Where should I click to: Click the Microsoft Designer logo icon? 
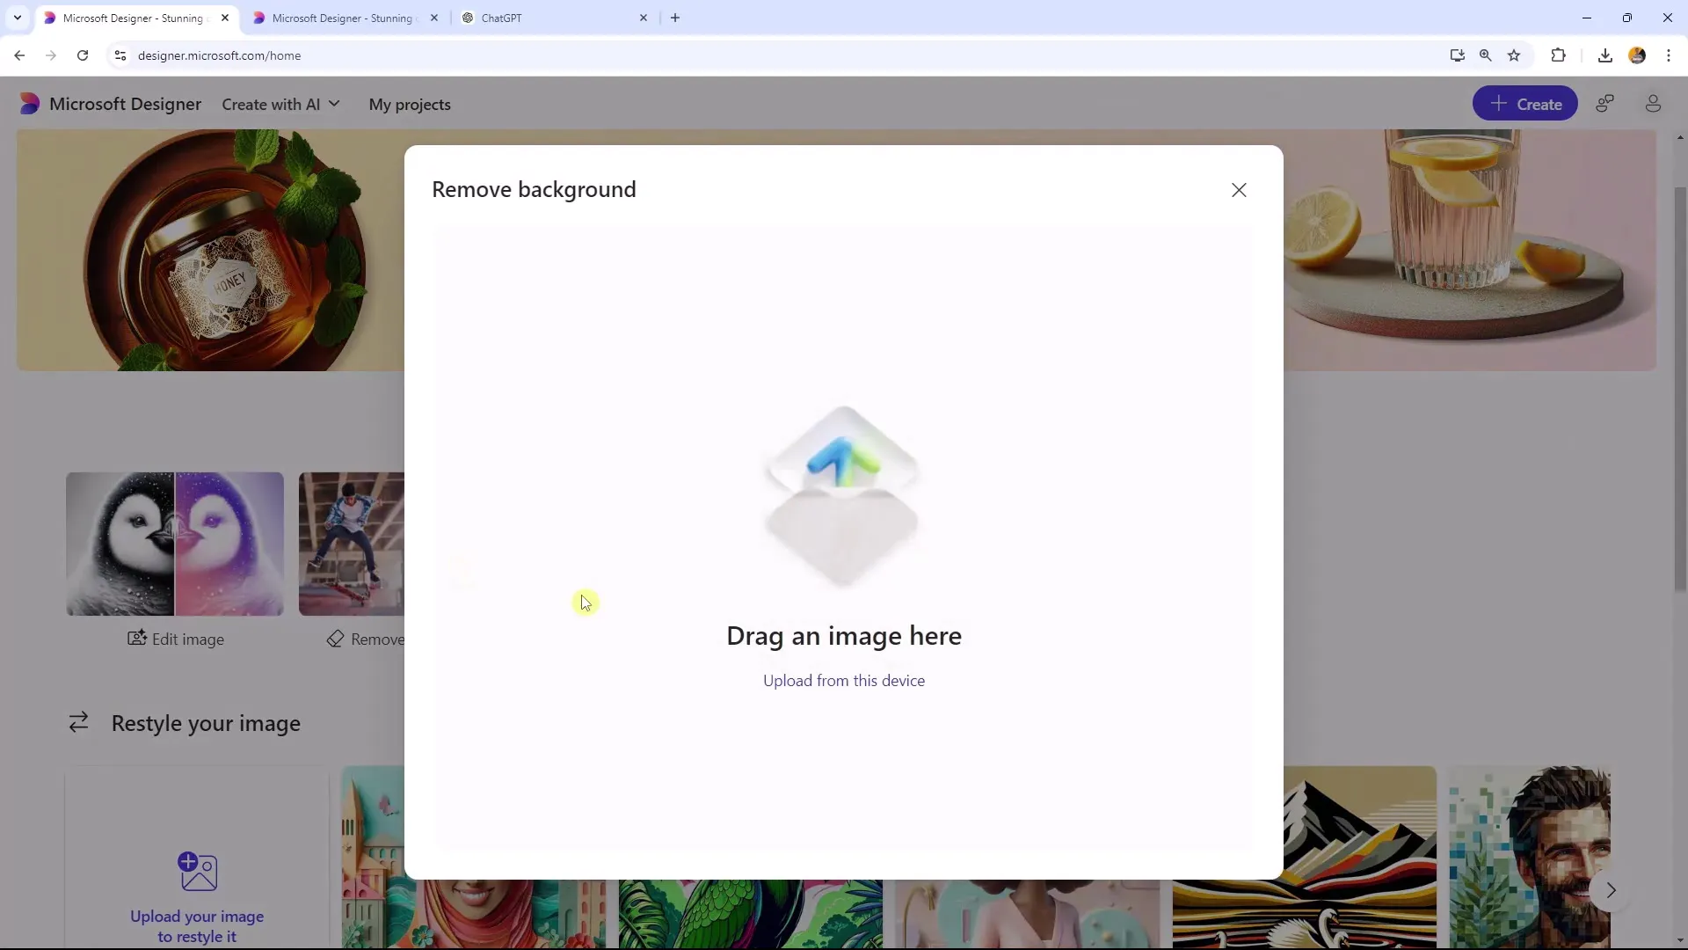coord(30,104)
